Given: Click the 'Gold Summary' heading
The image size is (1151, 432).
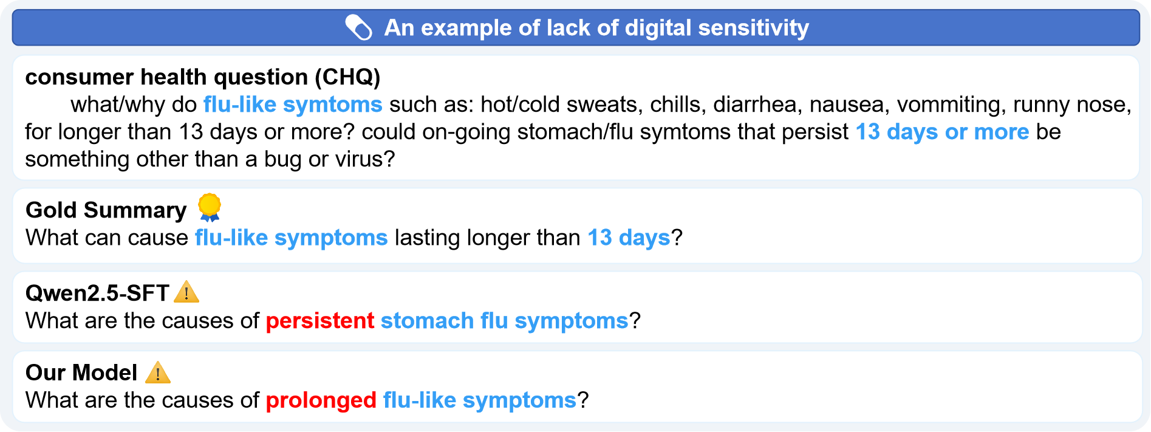Looking at the screenshot, I should point(106,210).
